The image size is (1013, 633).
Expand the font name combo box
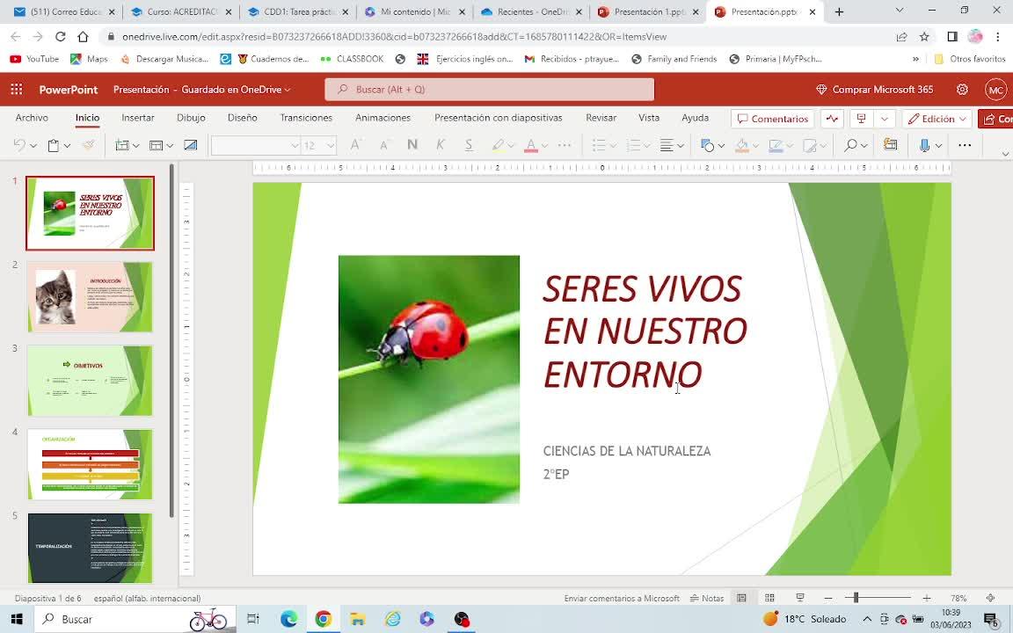(295, 145)
